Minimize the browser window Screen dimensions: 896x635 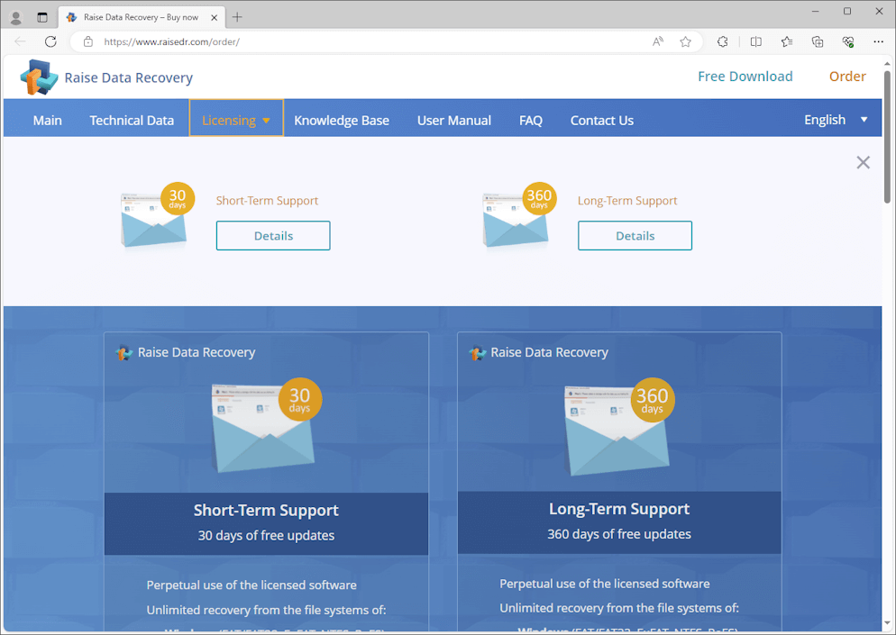(x=816, y=11)
